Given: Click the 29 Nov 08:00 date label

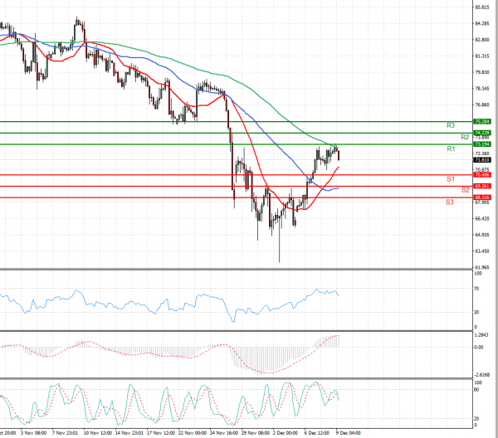Looking at the screenshot, I should 256,433.
